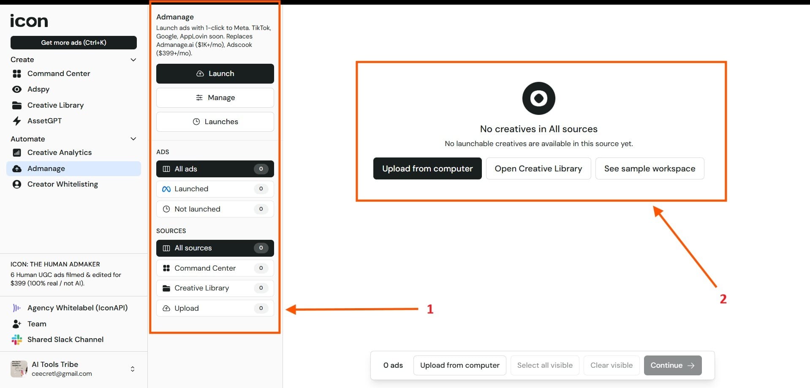Click the Creative Library folder icon in sidebar
Image resolution: width=810 pixels, height=388 pixels.
coord(17,105)
